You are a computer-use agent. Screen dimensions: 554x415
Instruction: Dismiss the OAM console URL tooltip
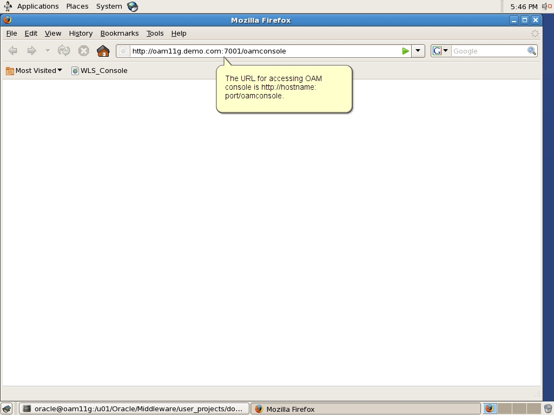pyautogui.click(x=284, y=89)
